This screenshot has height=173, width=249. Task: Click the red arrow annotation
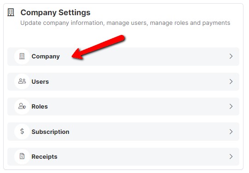tap(98, 47)
